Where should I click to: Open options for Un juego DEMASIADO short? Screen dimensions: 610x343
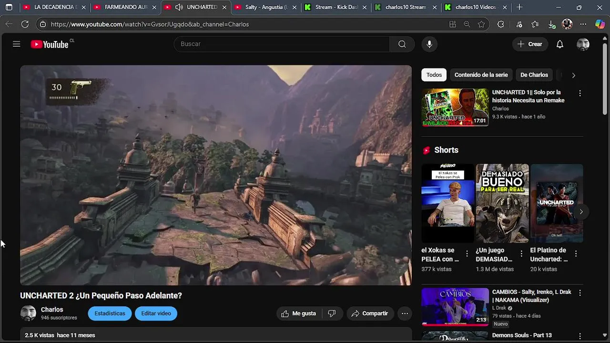521,254
